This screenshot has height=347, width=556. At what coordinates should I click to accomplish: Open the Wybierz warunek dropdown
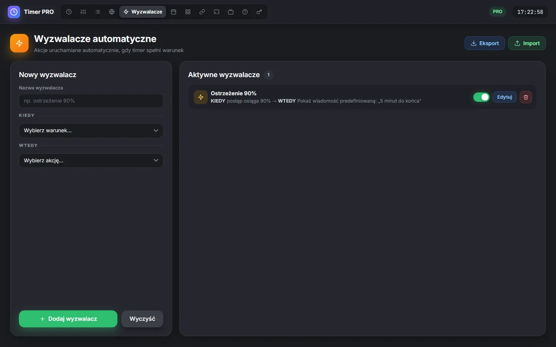91,131
